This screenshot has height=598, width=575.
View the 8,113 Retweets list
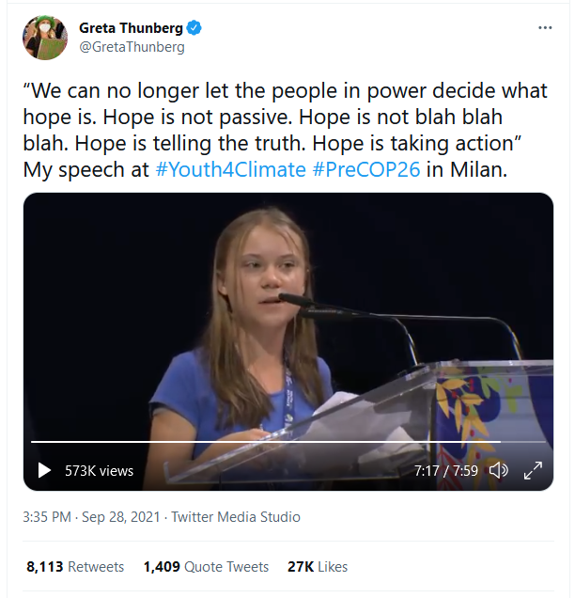click(75, 567)
